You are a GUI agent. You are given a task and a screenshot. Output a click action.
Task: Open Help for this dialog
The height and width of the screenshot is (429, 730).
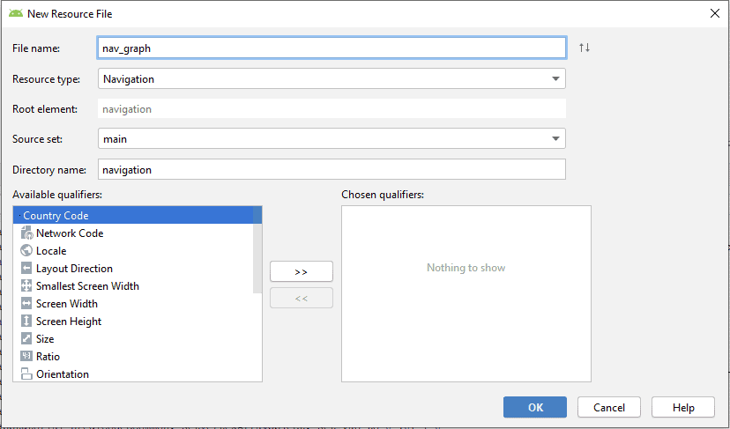(x=683, y=407)
